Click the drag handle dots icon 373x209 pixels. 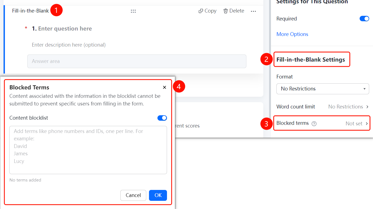pyautogui.click(x=133, y=11)
